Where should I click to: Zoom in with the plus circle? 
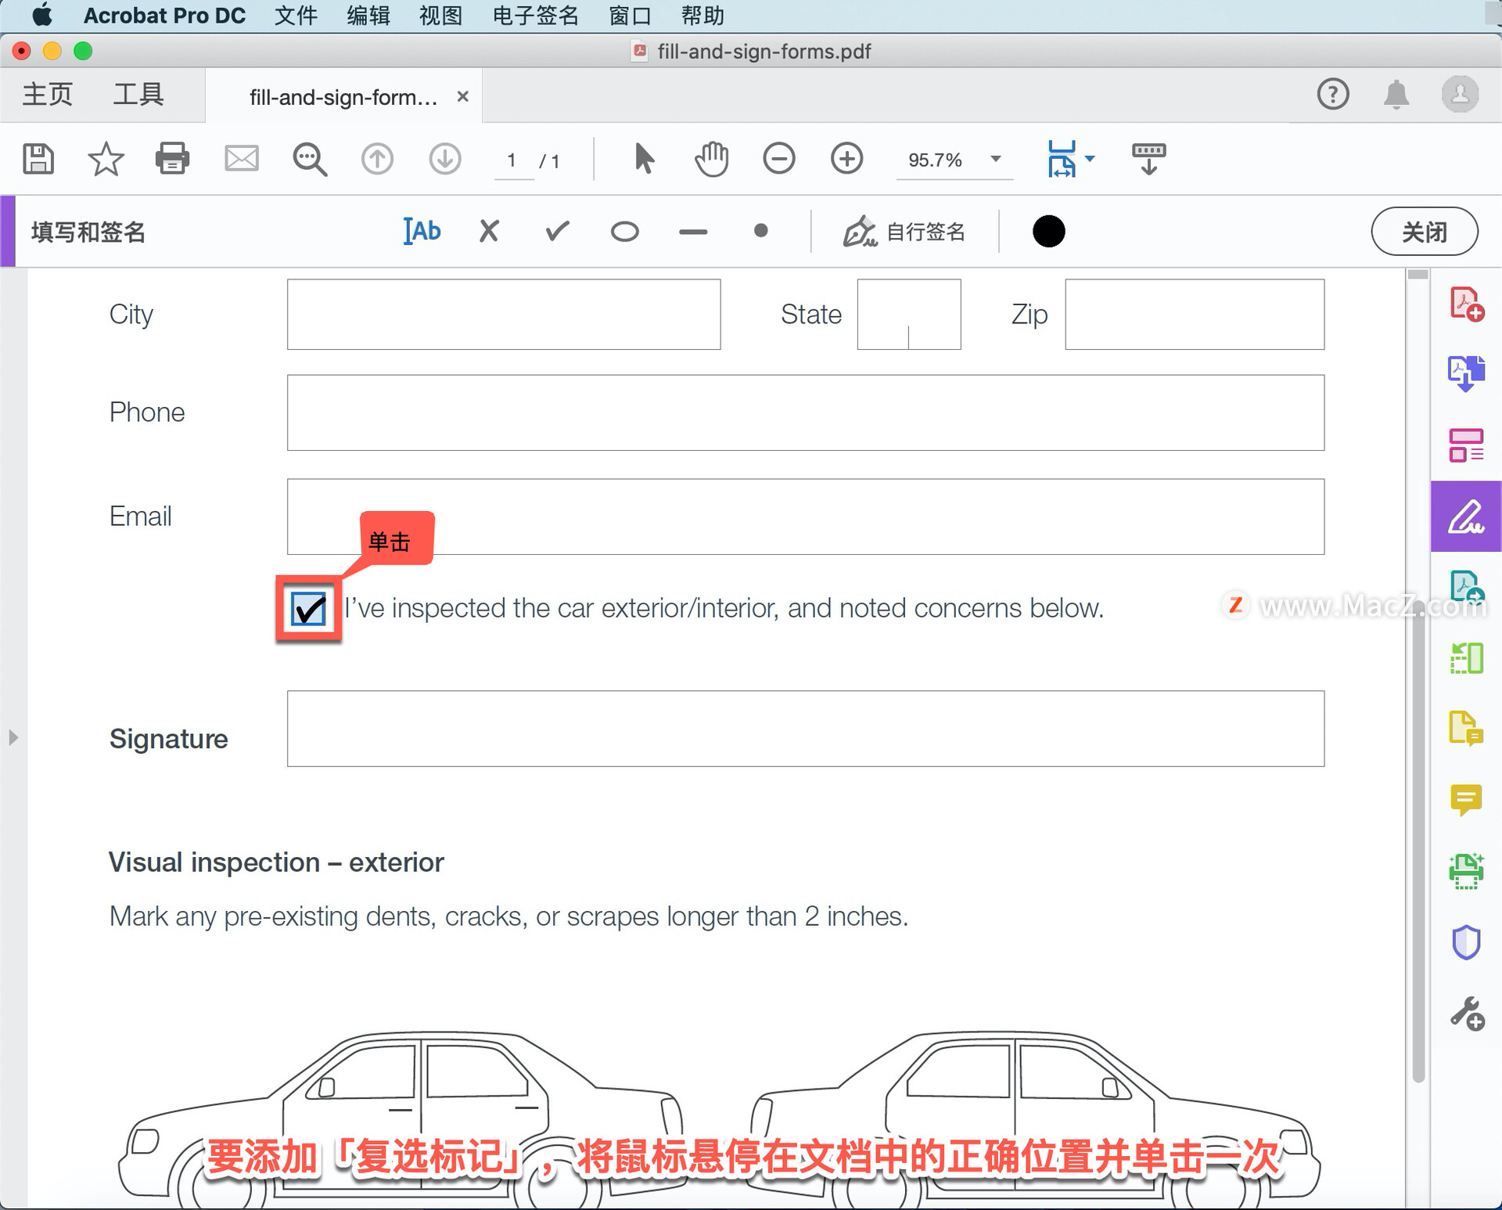(846, 159)
